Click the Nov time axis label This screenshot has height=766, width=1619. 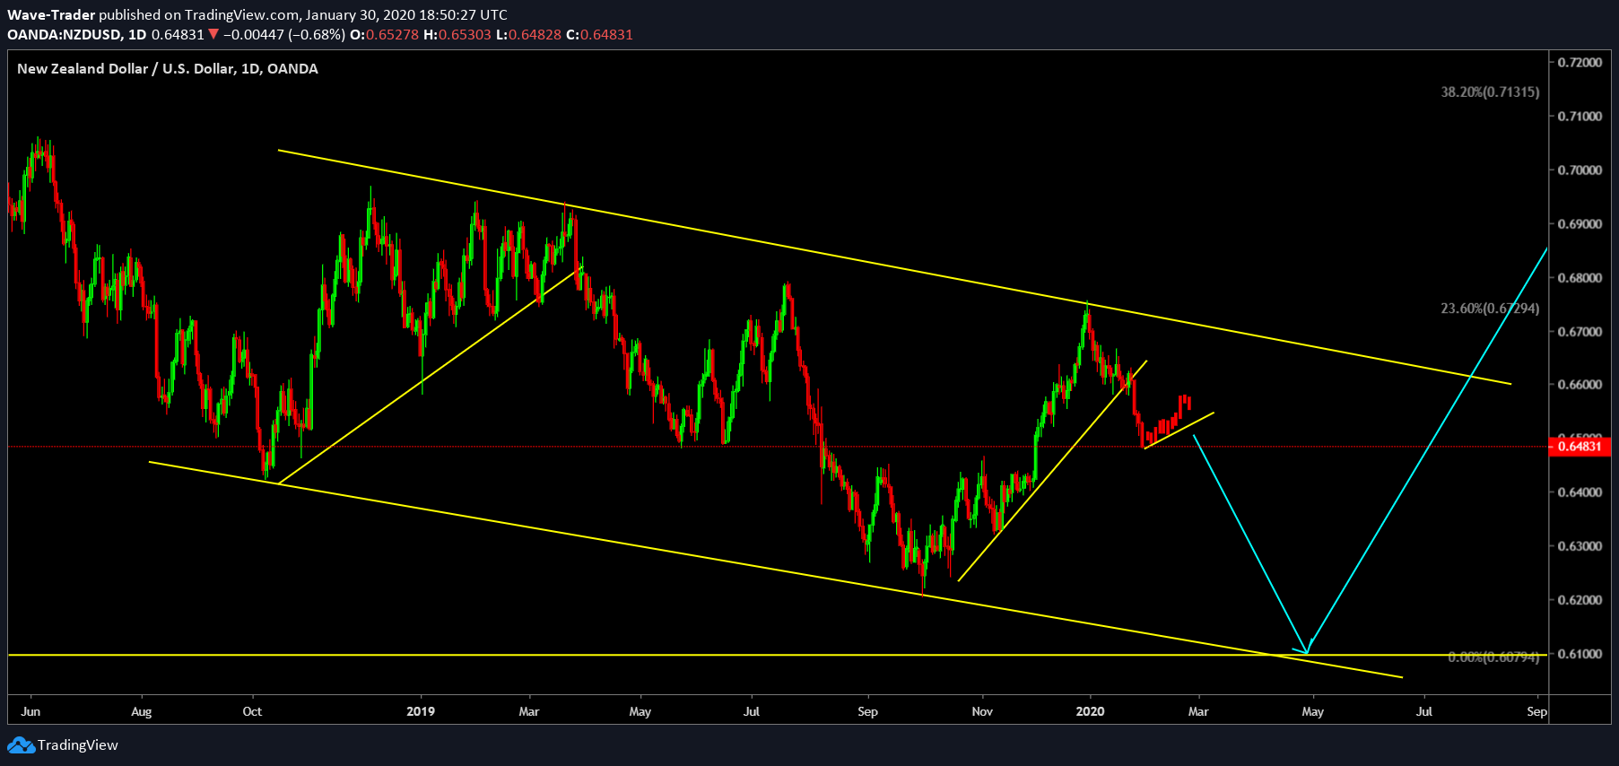click(x=982, y=711)
